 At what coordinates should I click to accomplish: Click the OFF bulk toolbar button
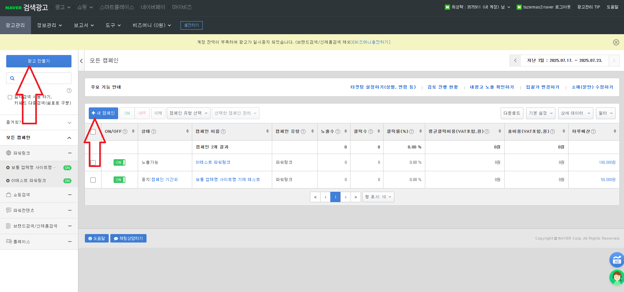tap(142, 113)
